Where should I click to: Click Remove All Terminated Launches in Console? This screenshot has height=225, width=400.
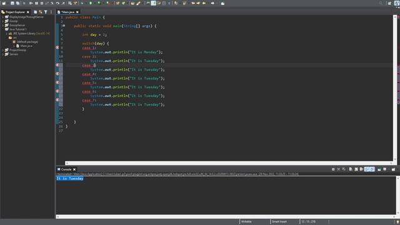[x=344, y=169]
